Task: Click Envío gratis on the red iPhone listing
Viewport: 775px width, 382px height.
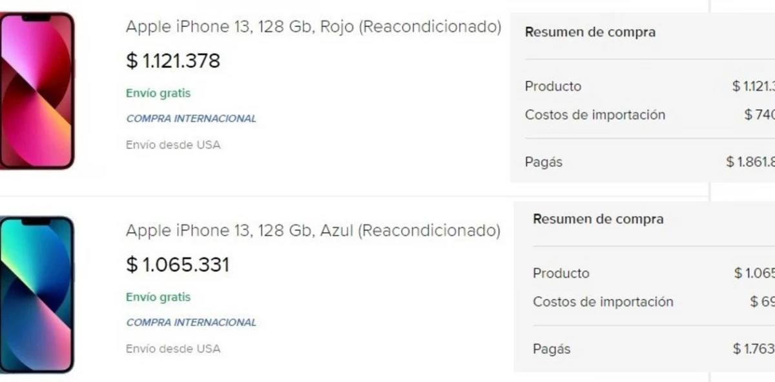Action: tap(158, 93)
